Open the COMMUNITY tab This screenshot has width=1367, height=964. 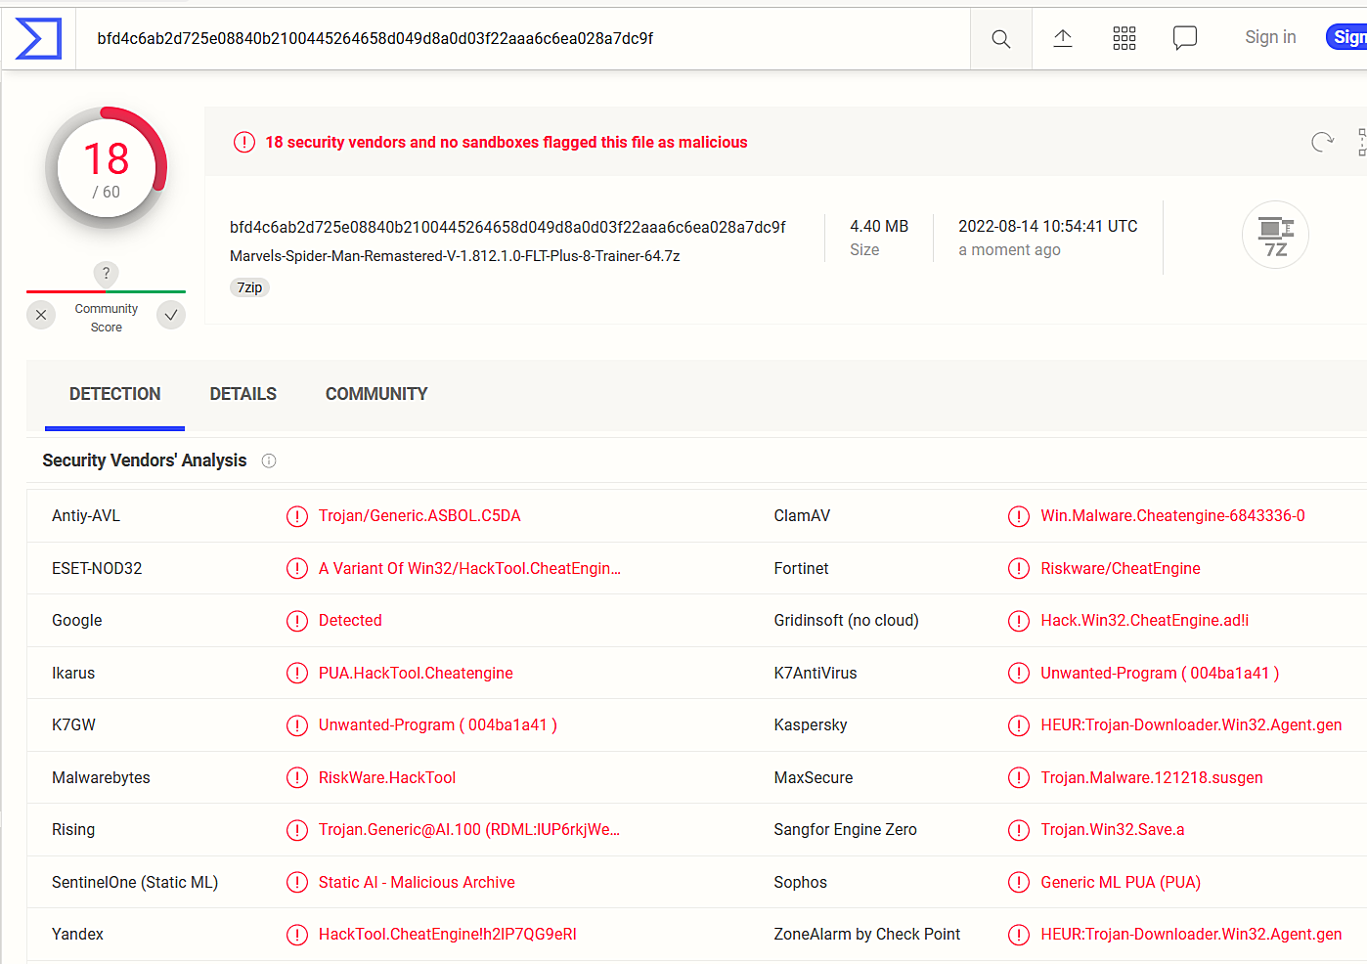[x=376, y=394]
